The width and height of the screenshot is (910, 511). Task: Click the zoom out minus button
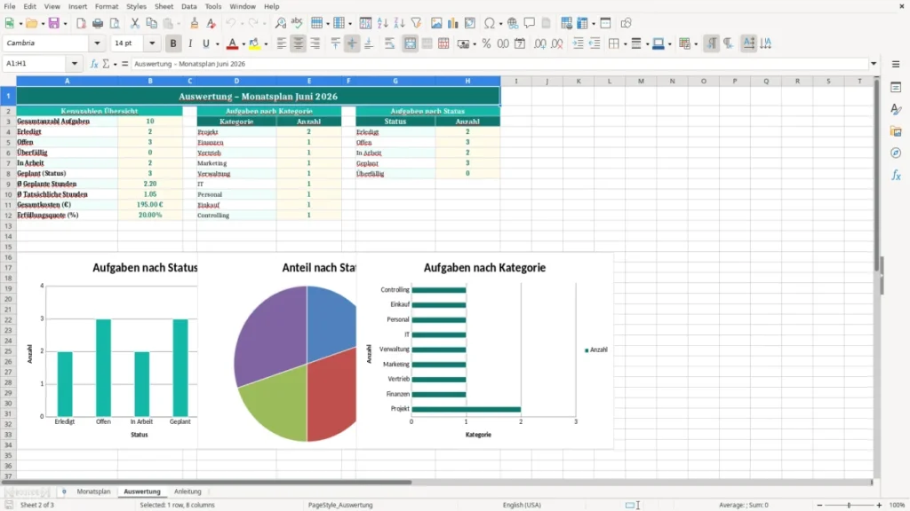[x=818, y=505]
